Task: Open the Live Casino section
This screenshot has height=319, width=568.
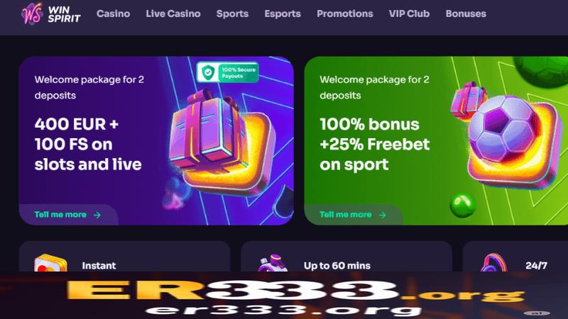Action: (x=173, y=13)
